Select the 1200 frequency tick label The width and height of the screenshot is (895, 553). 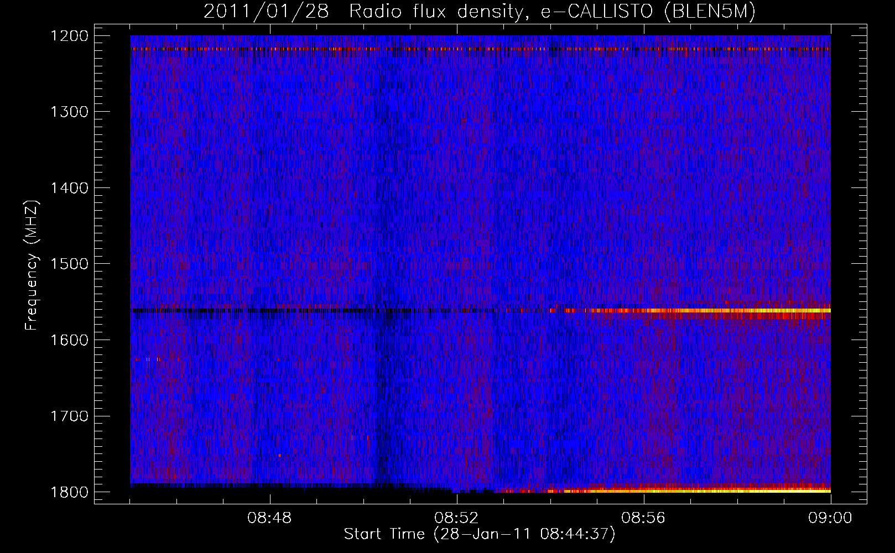tap(69, 36)
